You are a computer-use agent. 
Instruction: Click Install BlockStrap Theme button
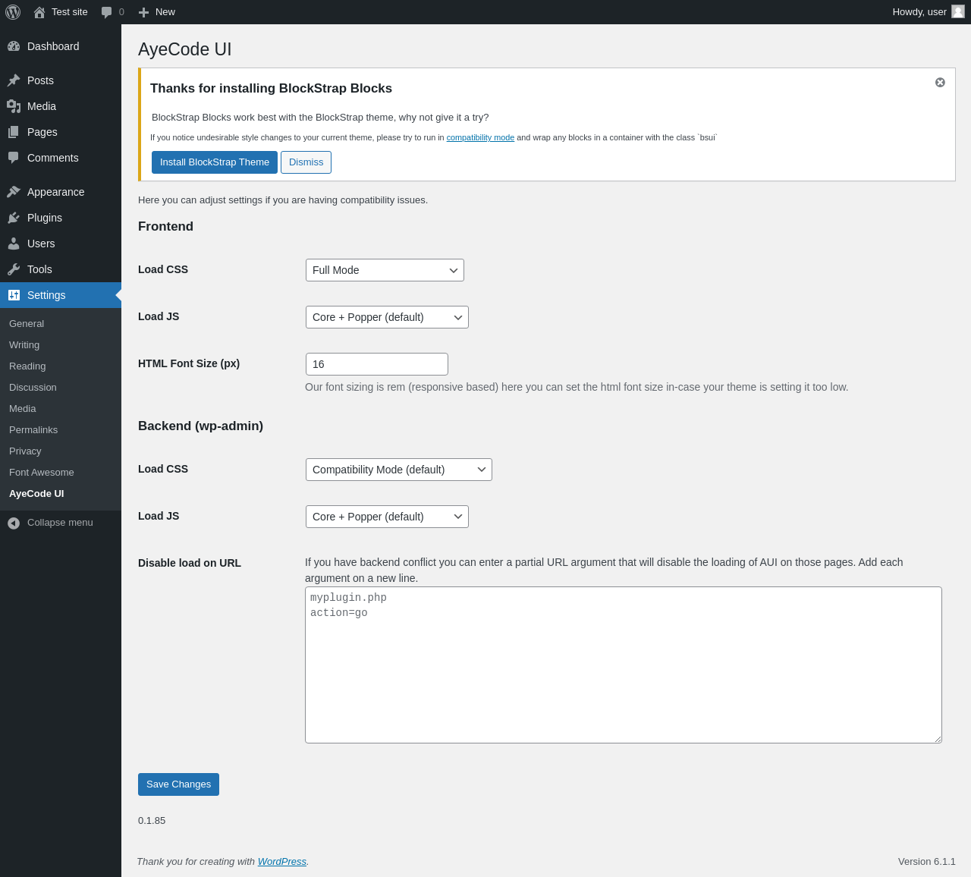(x=215, y=162)
